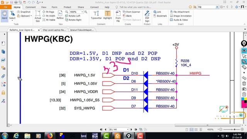The height and width of the screenshot is (139, 247).
Task: Go to the next page
Action: coord(131,130)
